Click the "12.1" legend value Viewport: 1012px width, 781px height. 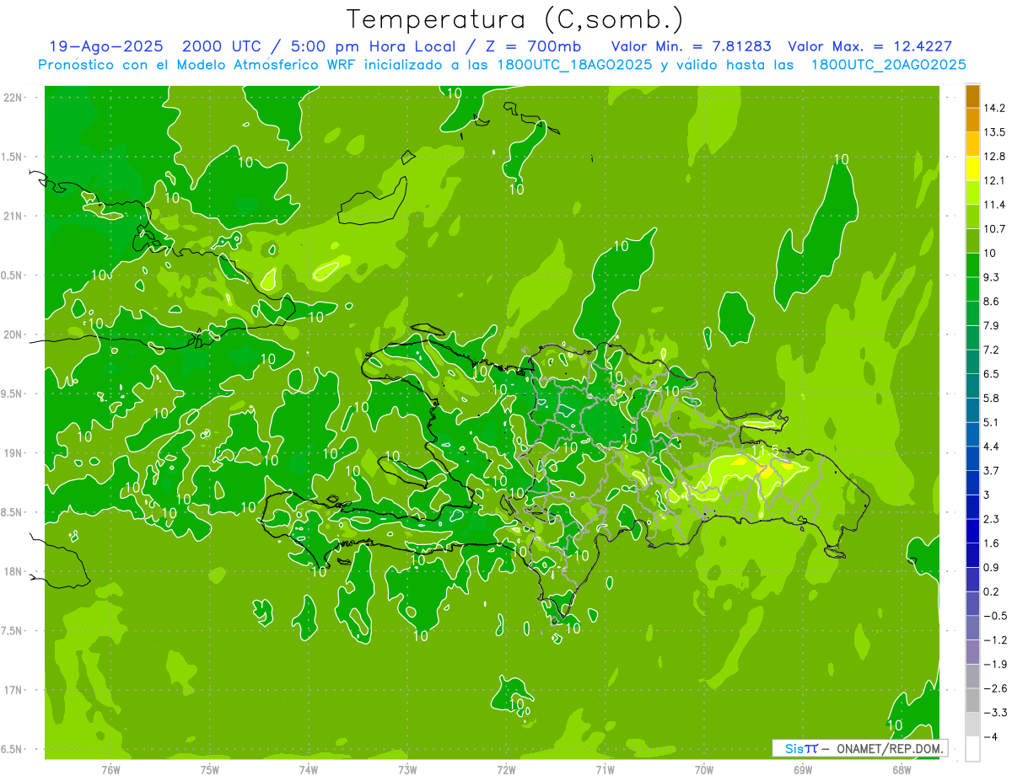995,180
